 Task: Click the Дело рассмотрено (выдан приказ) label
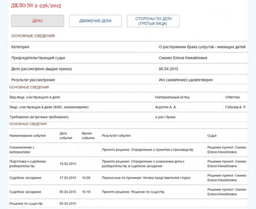41,69
